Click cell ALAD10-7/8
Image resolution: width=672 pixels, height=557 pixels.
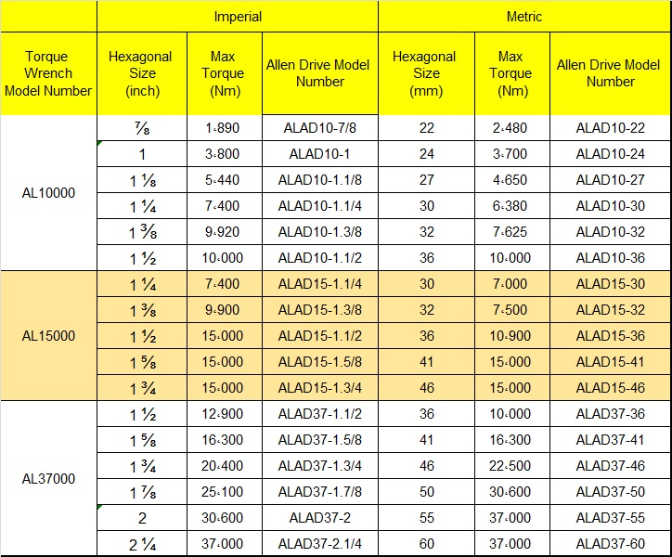click(320, 128)
